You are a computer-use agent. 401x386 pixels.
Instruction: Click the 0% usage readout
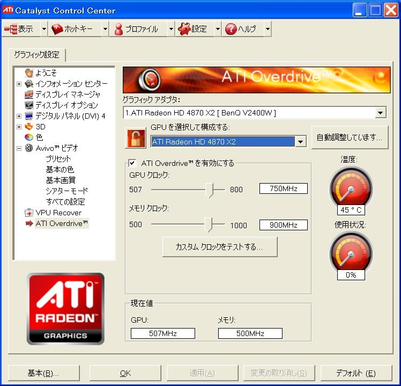(x=351, y=275)
